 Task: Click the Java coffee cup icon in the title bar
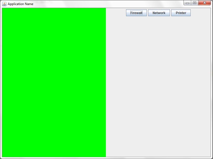(x=4, y=4)
